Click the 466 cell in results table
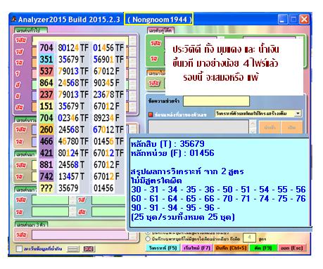The width and height of the screenshot is (323, 269). (46, 141)
